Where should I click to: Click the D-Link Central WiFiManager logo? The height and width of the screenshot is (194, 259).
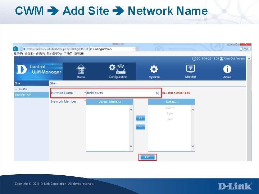pos(39,69)
